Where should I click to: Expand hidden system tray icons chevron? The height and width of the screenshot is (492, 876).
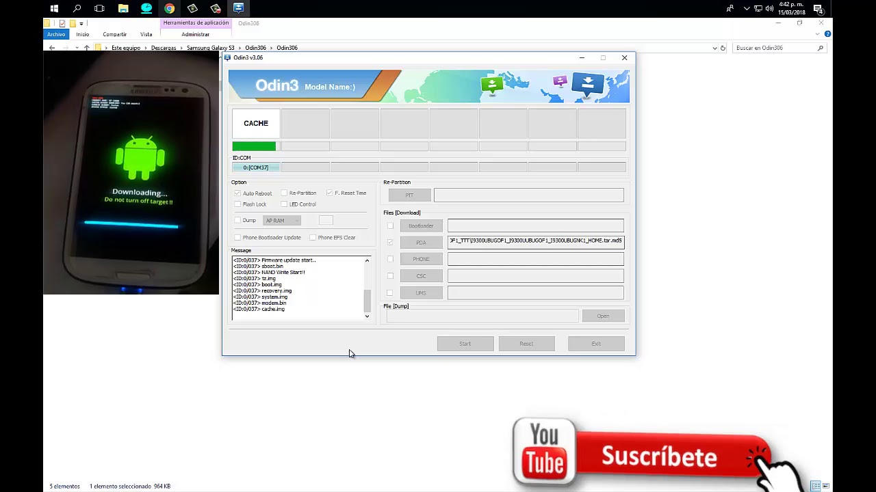pyautogui.click(x=747, y=8)
